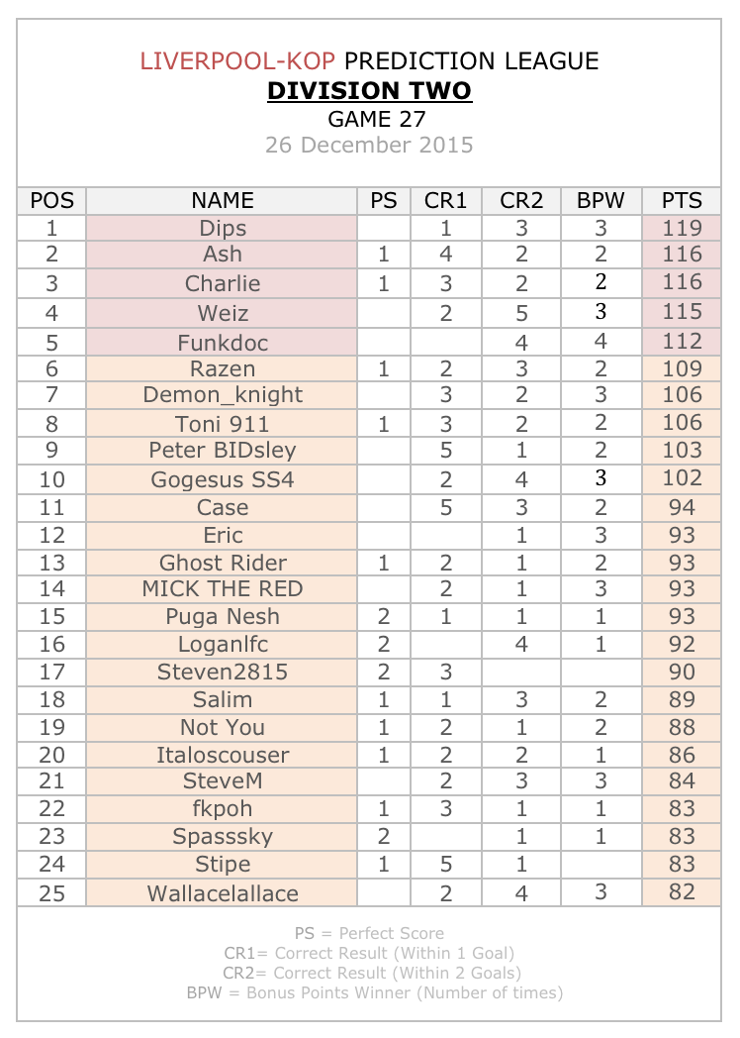
Task: Click the BPW column header
Action: 601,201
